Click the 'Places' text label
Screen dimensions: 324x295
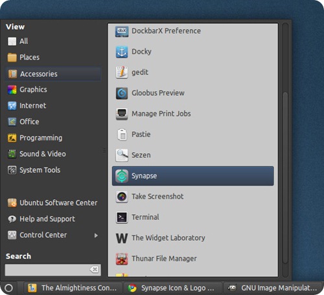[x=30, y=58]
